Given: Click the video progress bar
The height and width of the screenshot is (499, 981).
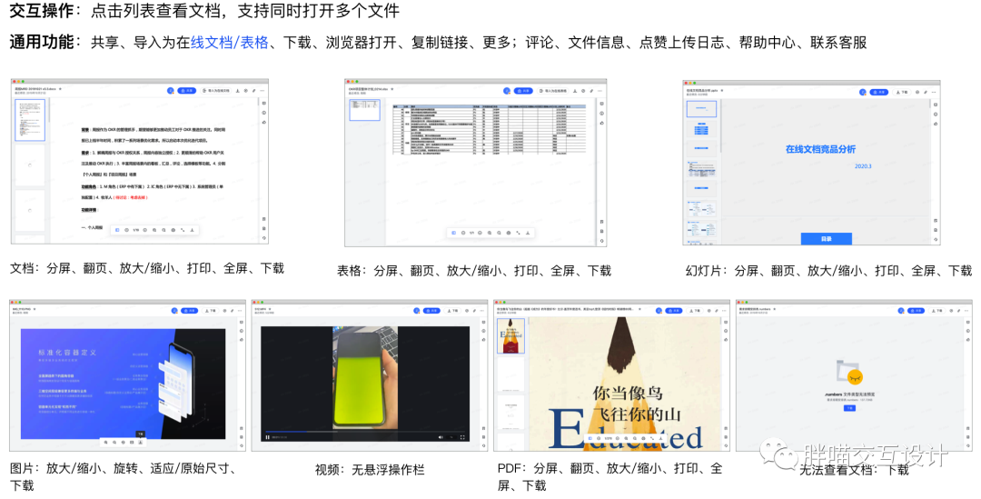Looking at the screenshot, I should pyautogui.click(x=365, y=432).
